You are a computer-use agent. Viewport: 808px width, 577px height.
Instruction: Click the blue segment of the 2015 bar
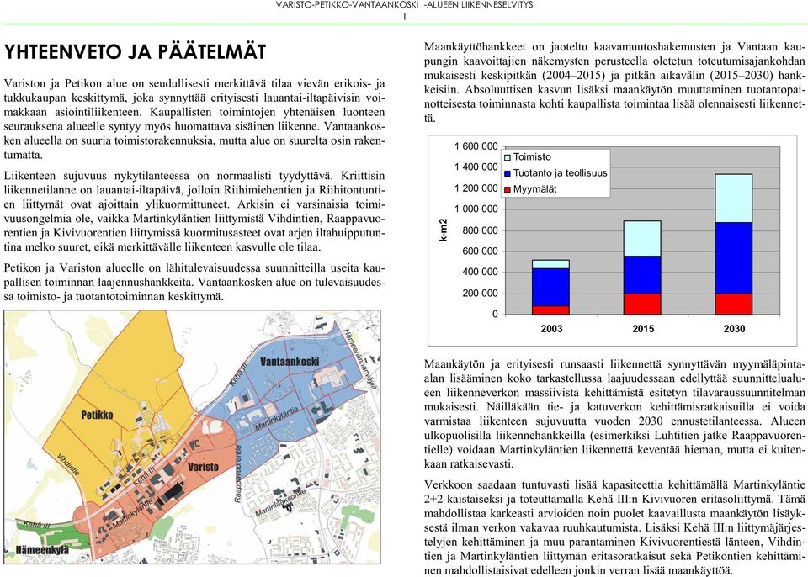pyautogui.click(x=642, y=275)
